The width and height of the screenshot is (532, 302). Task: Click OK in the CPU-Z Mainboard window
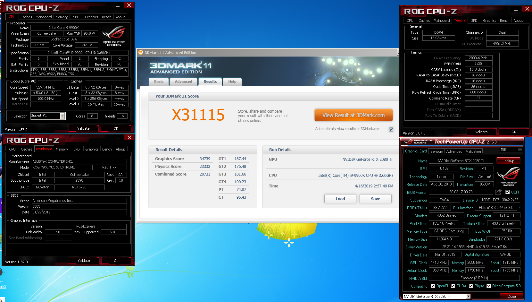(116, 261)
